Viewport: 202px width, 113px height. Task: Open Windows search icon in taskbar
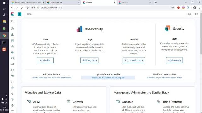tap(4, 9)
